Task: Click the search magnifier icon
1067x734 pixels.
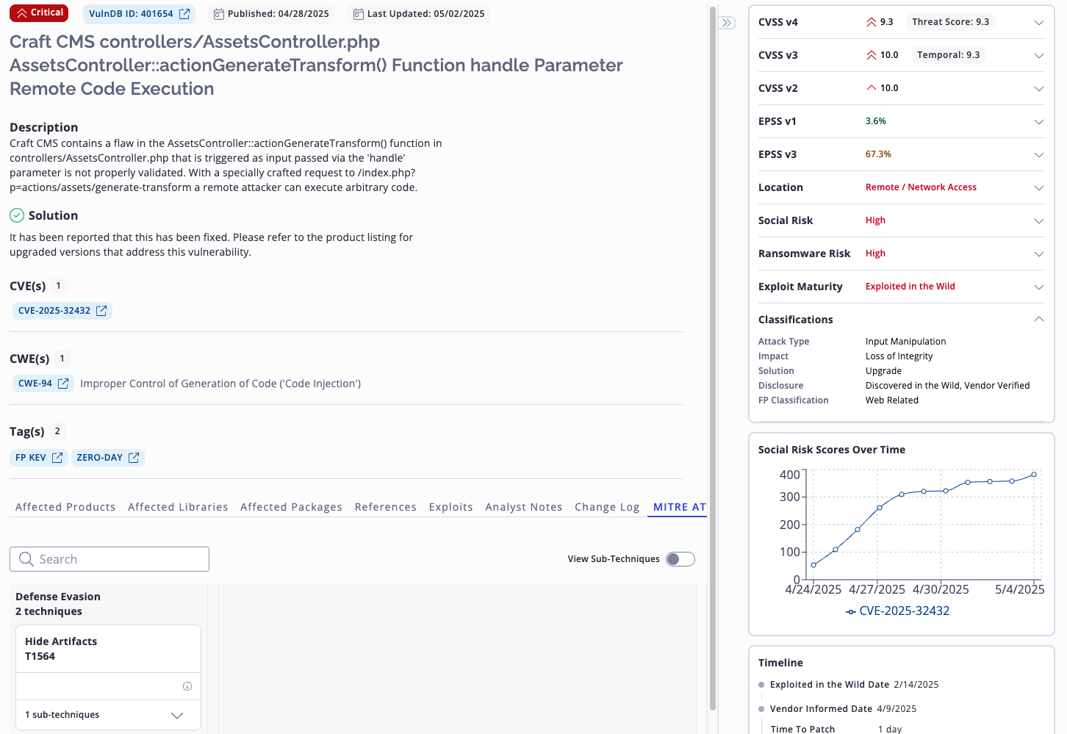Action: (x=26, y=559)
